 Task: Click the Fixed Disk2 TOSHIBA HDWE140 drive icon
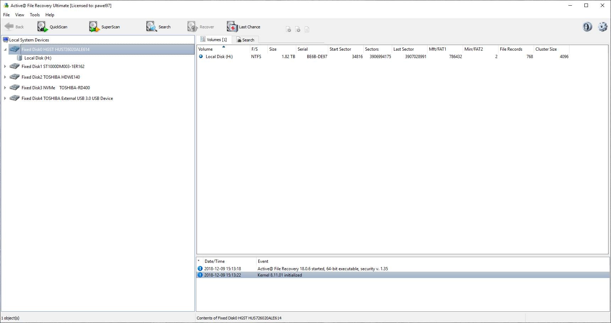[x=15, y=77]
